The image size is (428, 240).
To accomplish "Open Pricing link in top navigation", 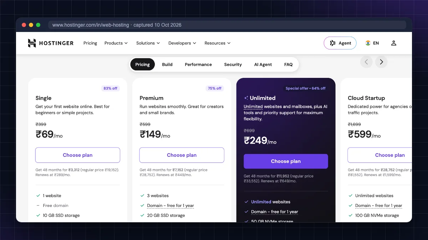I will [90, 43].
